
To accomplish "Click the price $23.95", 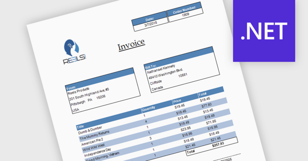I will 186,129.
